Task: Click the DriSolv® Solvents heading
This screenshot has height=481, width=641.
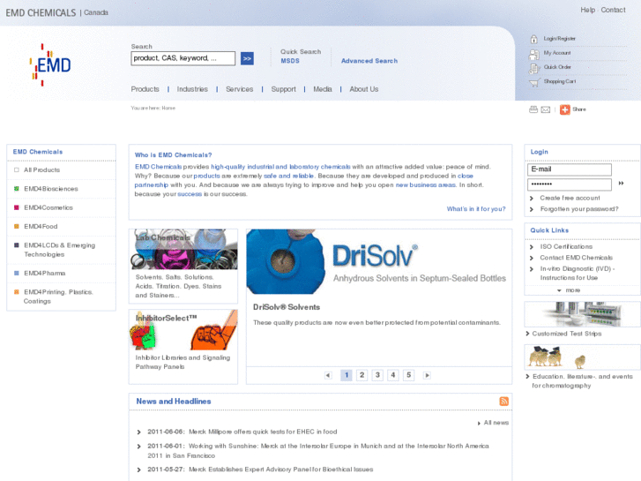Action: coord(287,307)
